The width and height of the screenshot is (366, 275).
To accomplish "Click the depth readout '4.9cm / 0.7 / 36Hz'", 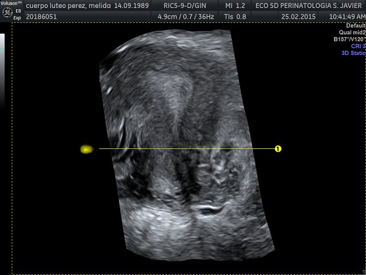I will point(185,17).
